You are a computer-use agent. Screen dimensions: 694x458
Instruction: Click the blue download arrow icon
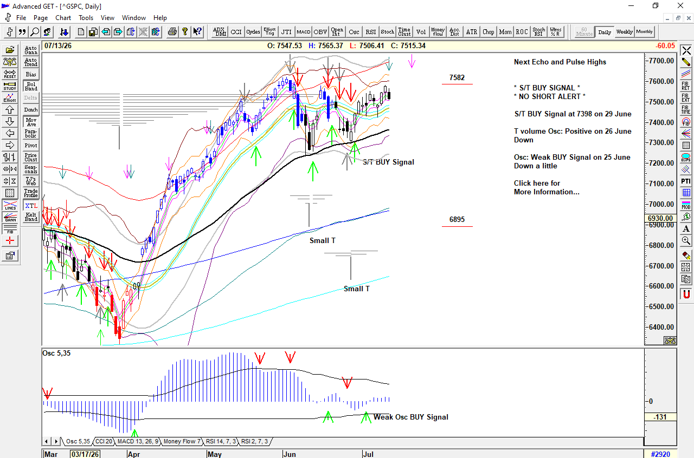point(64,32)
